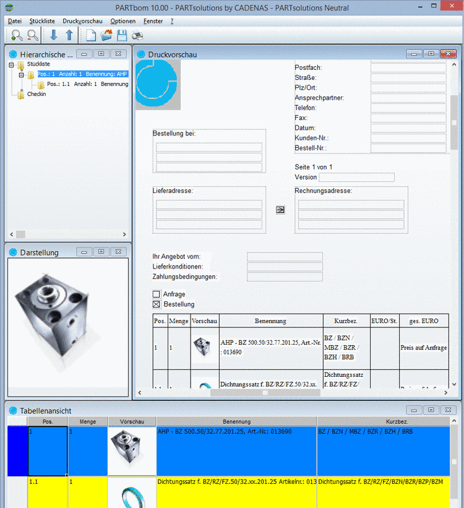Click the zoom out magnifier icon
This screenshot has width=464, height=508.
click(32, 35)
